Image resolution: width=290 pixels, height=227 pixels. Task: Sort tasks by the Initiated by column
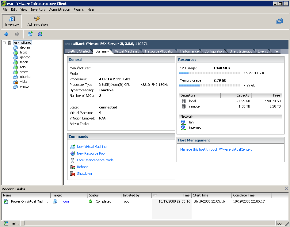(x=136, y=195)
